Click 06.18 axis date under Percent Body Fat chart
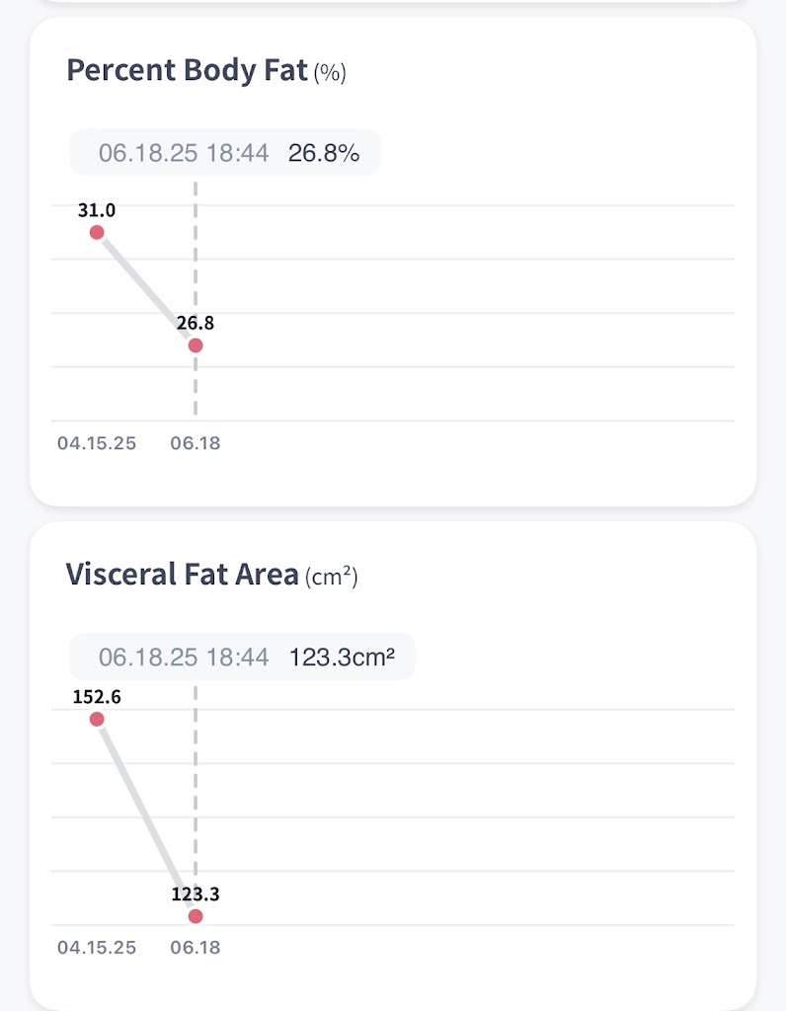The height and width of the screenshot is (1011, 786). click(x=196, y=443)
